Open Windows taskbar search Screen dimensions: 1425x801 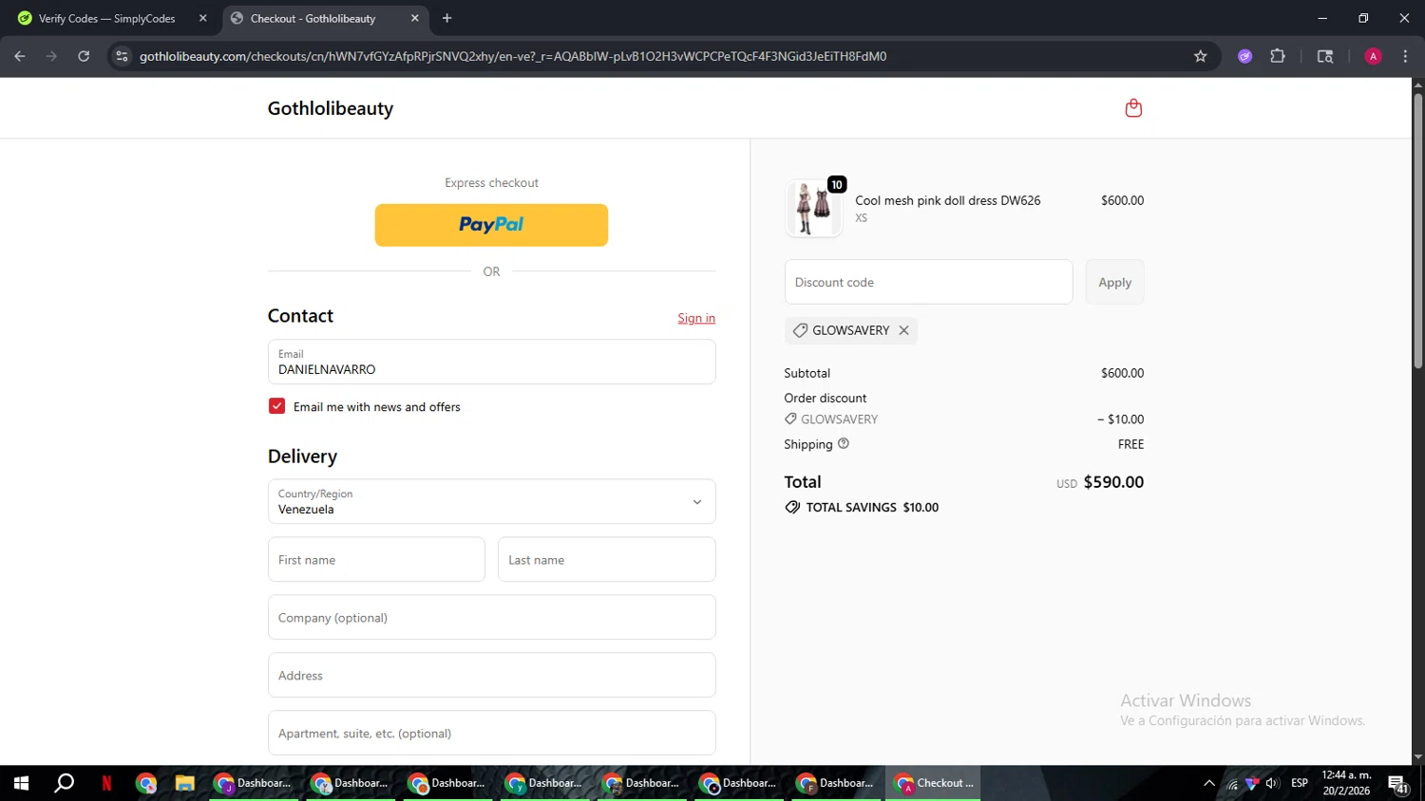point(64,783)
